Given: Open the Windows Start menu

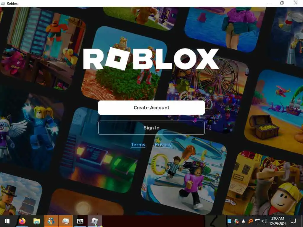Looking at the screenshot, I should (7, 221).
